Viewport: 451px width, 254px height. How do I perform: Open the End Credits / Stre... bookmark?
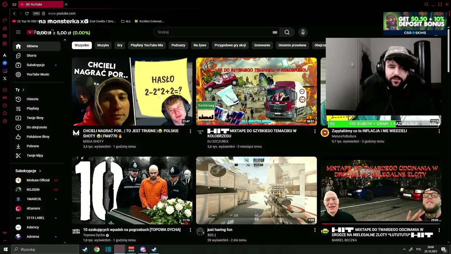click(100, 21)
